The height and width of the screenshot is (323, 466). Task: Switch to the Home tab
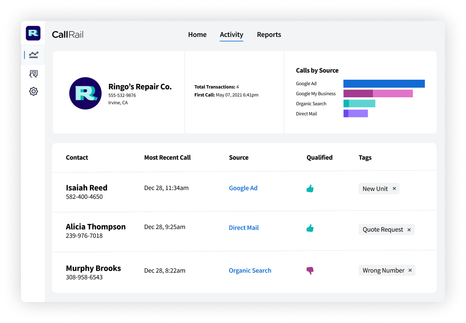click(x=197, y=35)
